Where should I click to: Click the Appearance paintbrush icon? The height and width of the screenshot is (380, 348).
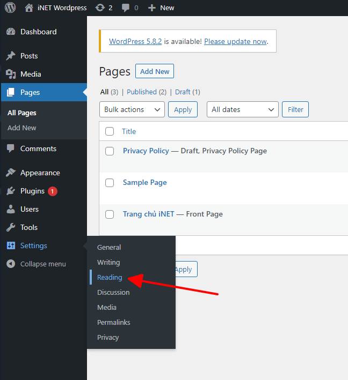[x=11, y=173]
